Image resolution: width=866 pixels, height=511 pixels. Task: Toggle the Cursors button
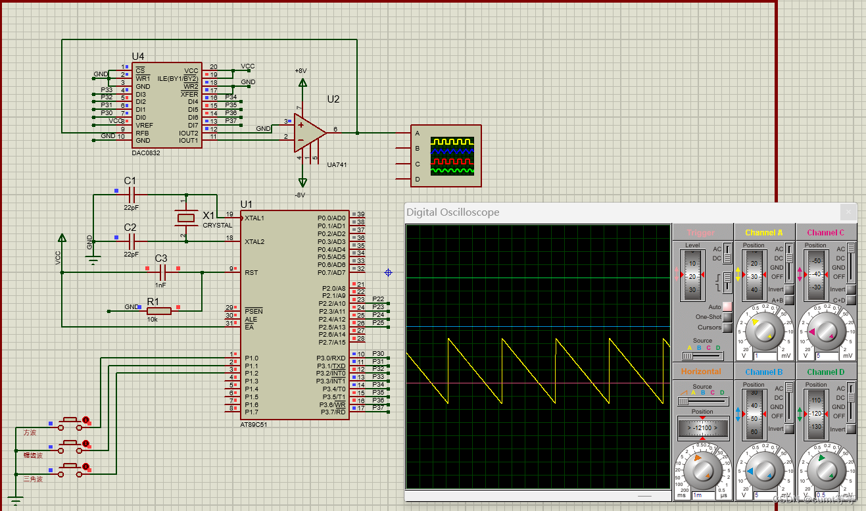(727, 328)
